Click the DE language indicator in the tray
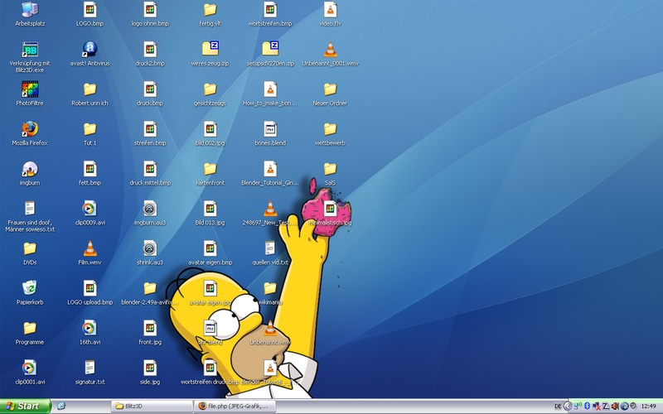 558,406
